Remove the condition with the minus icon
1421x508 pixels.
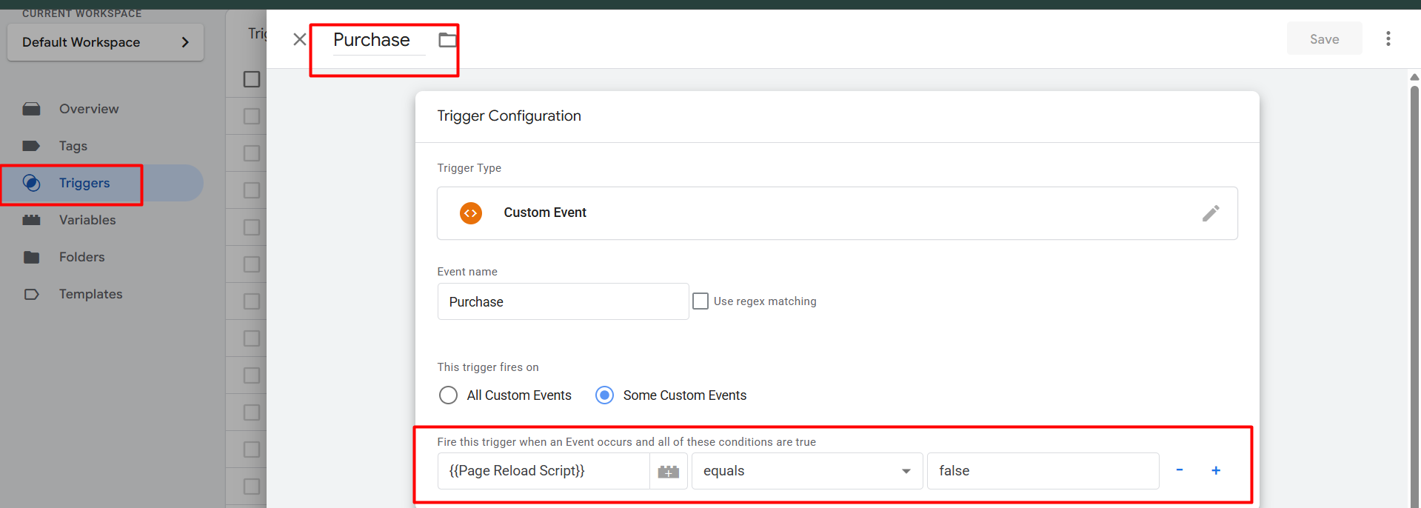point(1179,470)
